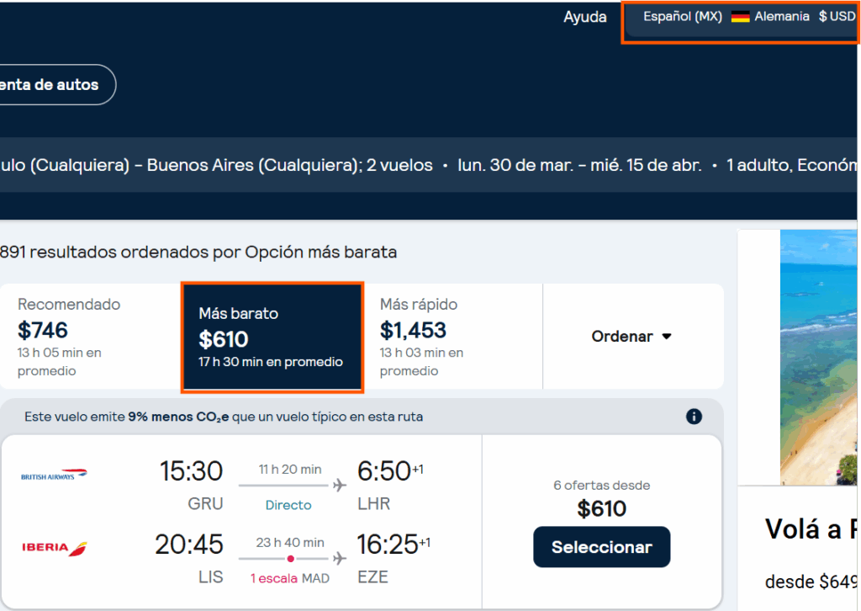Click the car rental (autos) button
The height and width of the screenshot is (611, 861).
(x=52, y=84)
